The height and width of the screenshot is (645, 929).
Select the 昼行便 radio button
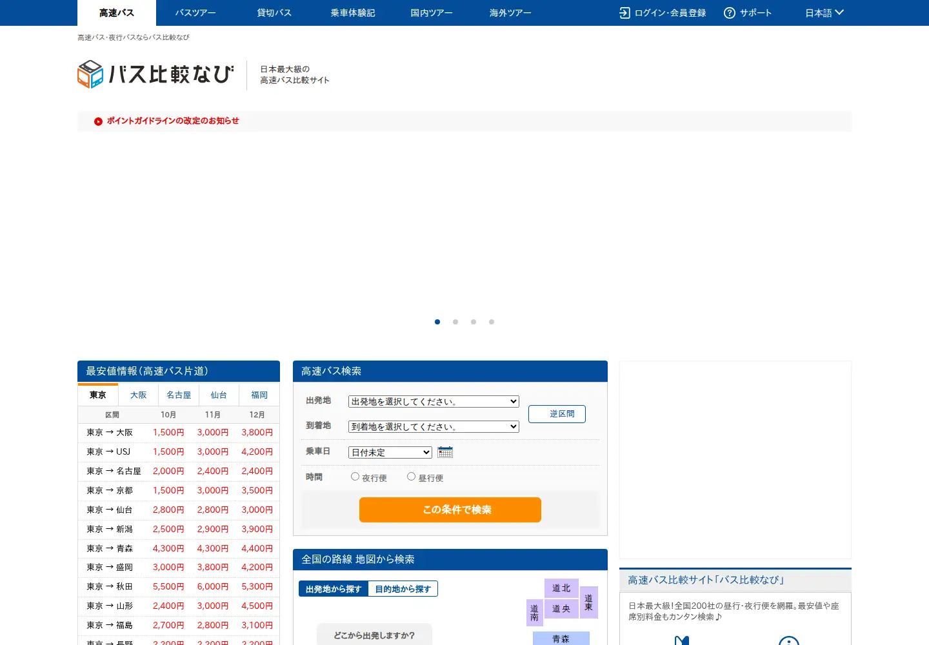click(x=411, y=477)
